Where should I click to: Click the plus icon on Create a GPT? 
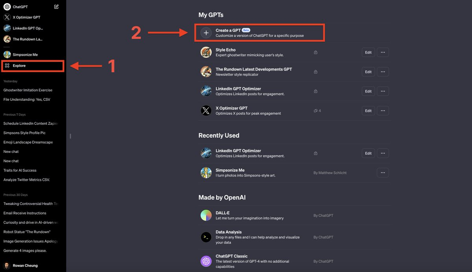coord(206,32)
